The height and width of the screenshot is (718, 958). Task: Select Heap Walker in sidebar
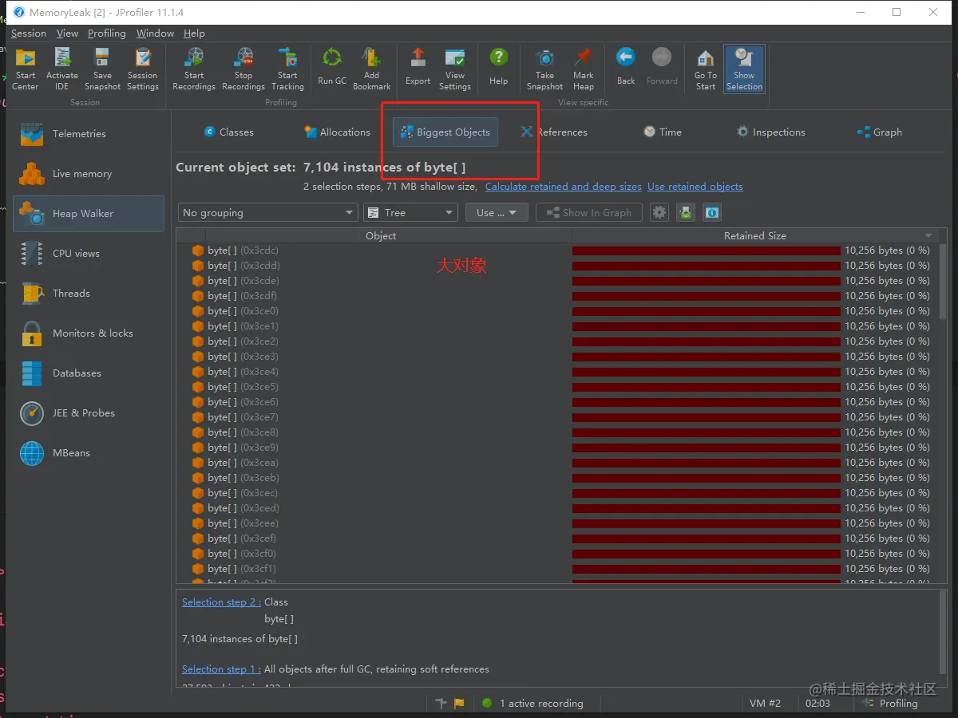(x=88, y=214)
